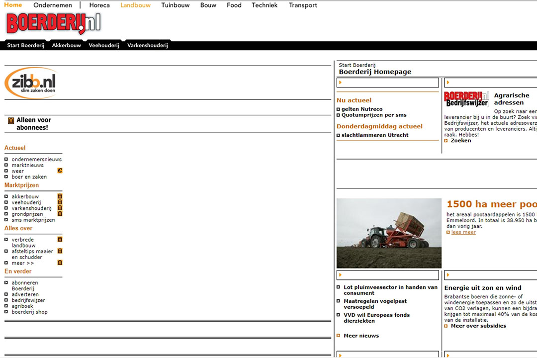Open Quotumprijzen per sms item
Screen dimensions: 537x358
click(x=374, y=115)
